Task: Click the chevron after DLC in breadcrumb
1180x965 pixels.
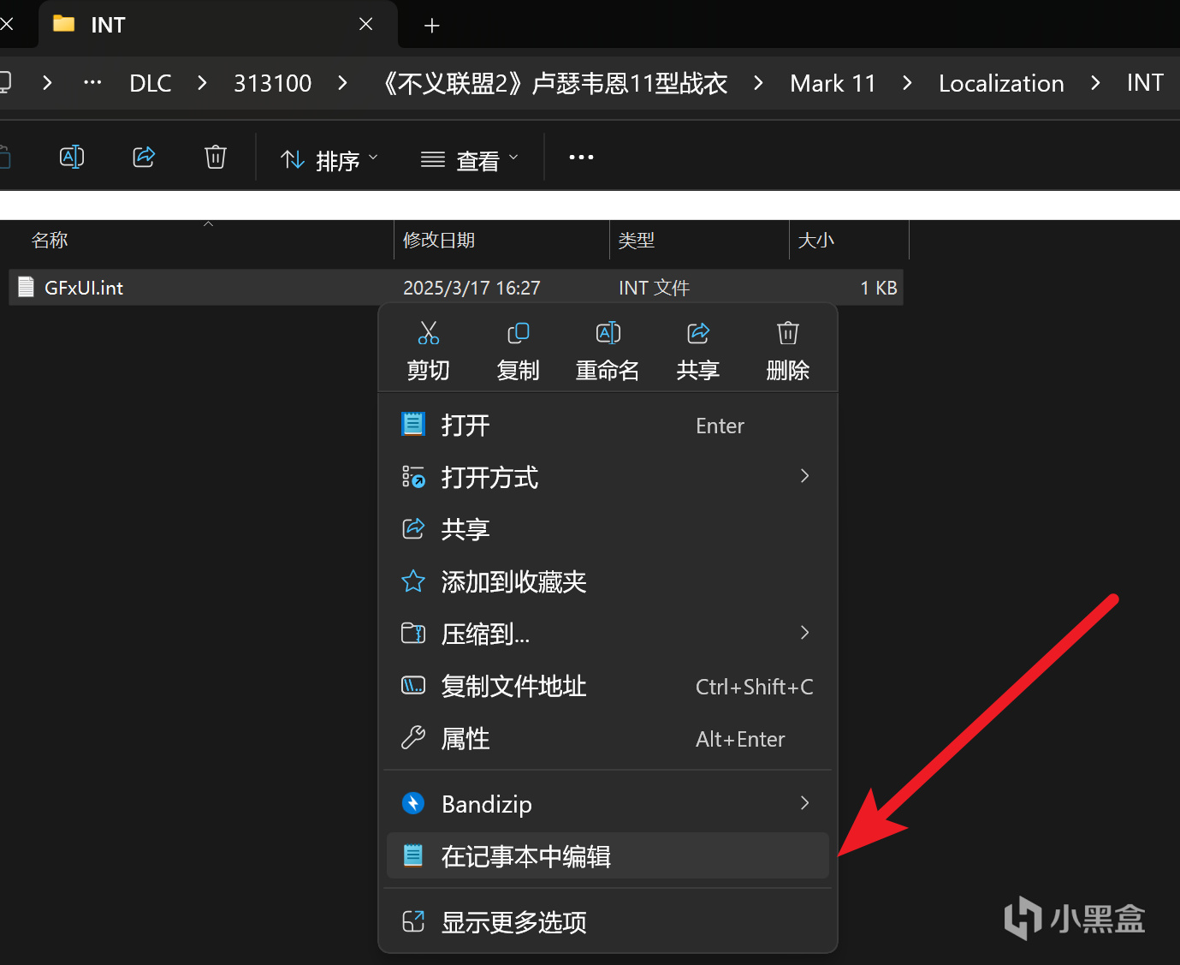Action: click(x=202, y=83)
